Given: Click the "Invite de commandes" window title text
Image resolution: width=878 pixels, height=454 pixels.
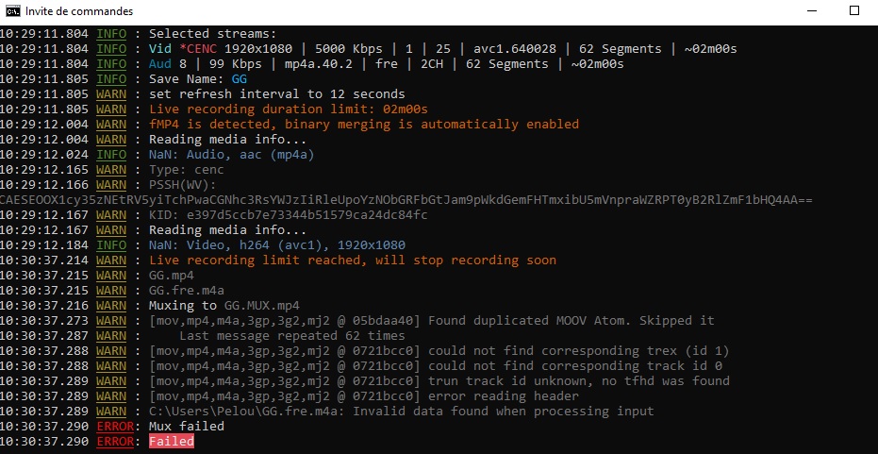Looking at the screenshot, I should click(x=78, y=11).
